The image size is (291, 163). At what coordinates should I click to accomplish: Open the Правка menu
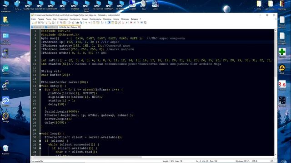(x=40, y=19)
